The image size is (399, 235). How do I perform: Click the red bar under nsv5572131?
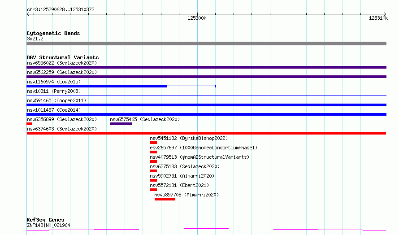tap(153, 190)
